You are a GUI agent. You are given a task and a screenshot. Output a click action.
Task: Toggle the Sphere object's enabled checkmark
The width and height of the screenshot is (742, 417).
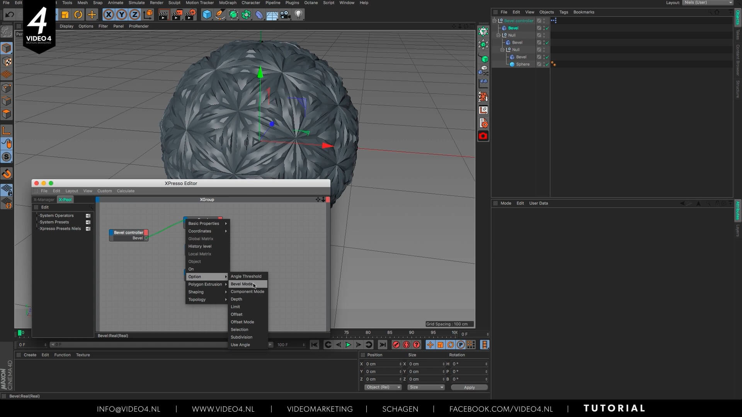click(x=547, y=64)
